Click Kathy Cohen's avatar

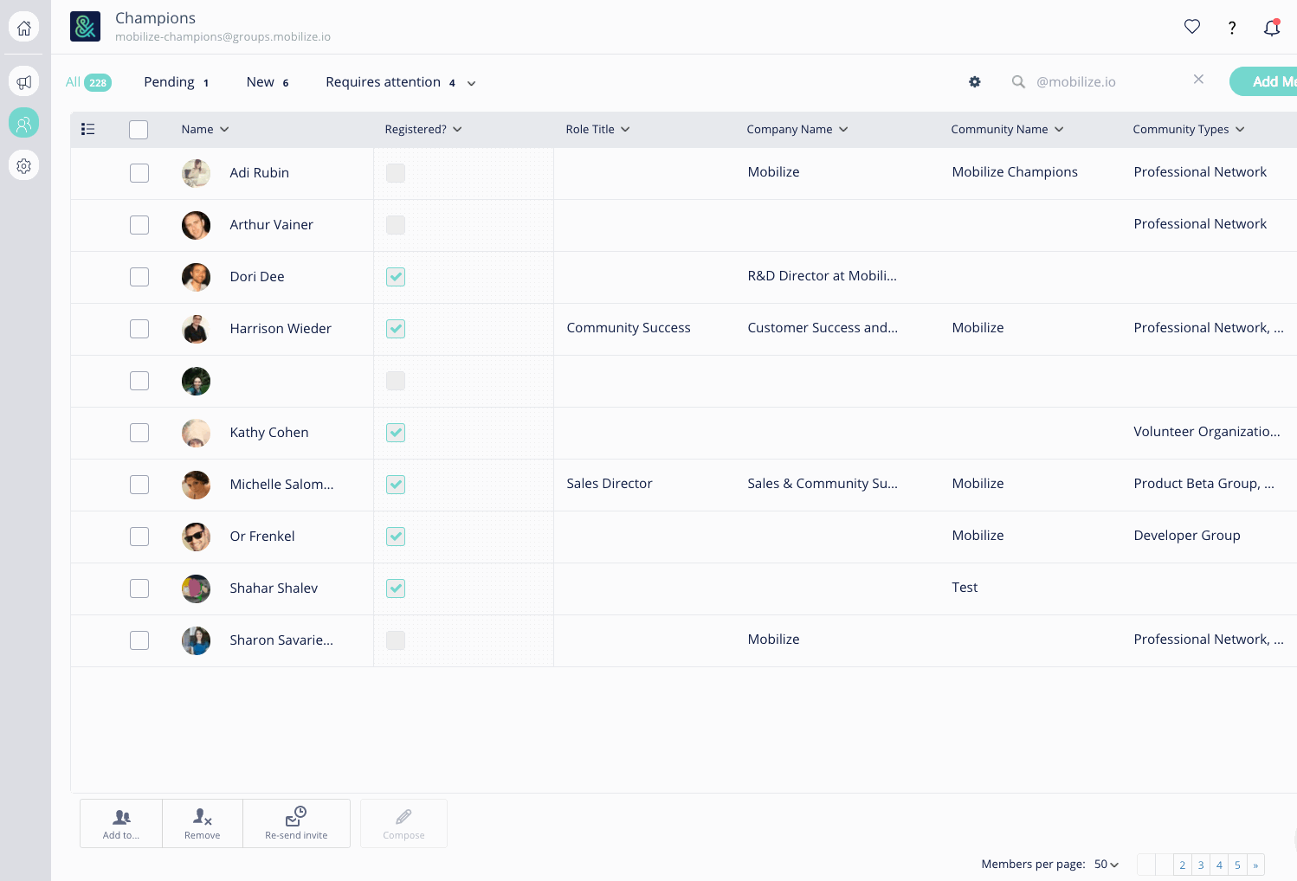[x=196, y=433]
